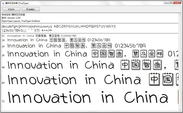The image size is (183, 113).
Task: Click the font file icon in title bar
Action: tap(3, 3)
